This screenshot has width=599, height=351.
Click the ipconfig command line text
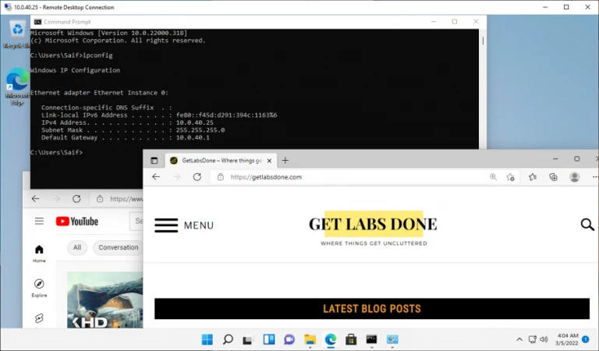pos(72,55)
